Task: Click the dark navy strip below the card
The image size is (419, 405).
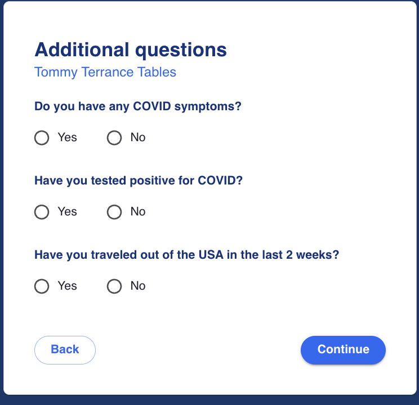Action: tap(210, 400)
